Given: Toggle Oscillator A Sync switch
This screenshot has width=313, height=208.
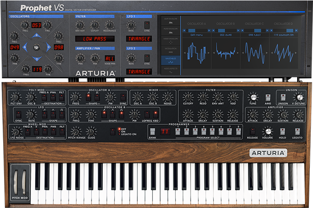Looking at the screenshot, I should tap(123, 97).
